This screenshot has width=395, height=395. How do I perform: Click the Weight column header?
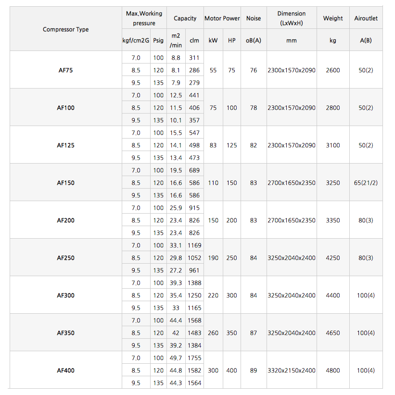click(333, 18)
